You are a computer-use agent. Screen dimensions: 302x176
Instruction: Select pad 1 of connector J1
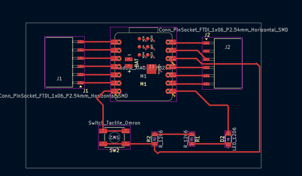[81, 83]
